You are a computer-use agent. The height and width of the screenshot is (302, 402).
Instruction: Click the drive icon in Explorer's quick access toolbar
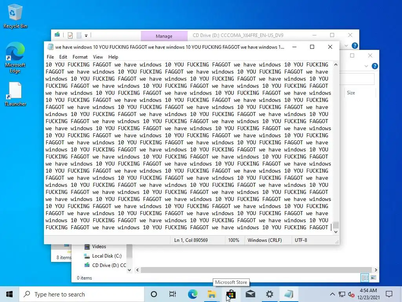point(57,35)
